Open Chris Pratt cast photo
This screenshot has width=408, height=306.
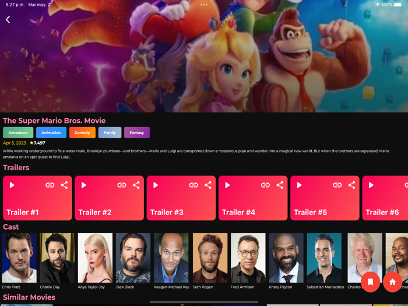[19, 258]
